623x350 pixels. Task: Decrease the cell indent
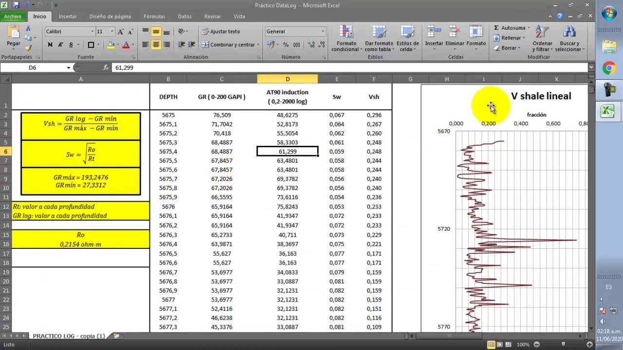tap(182, 45)
